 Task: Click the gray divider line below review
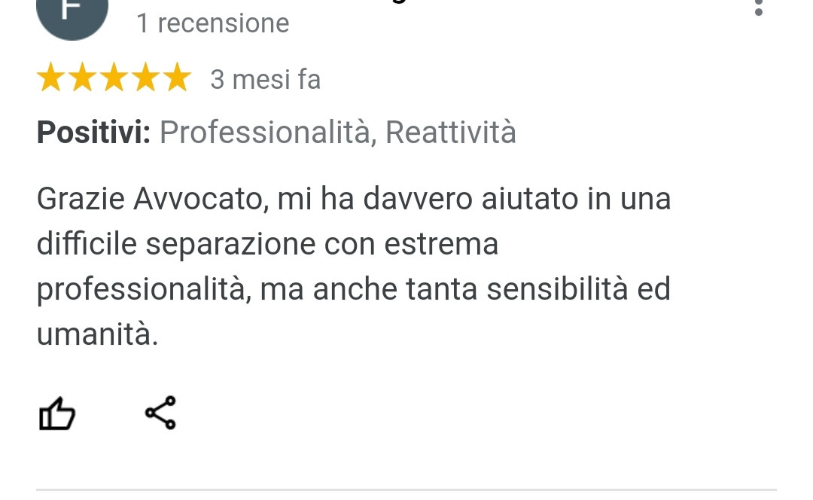[406, 489]
